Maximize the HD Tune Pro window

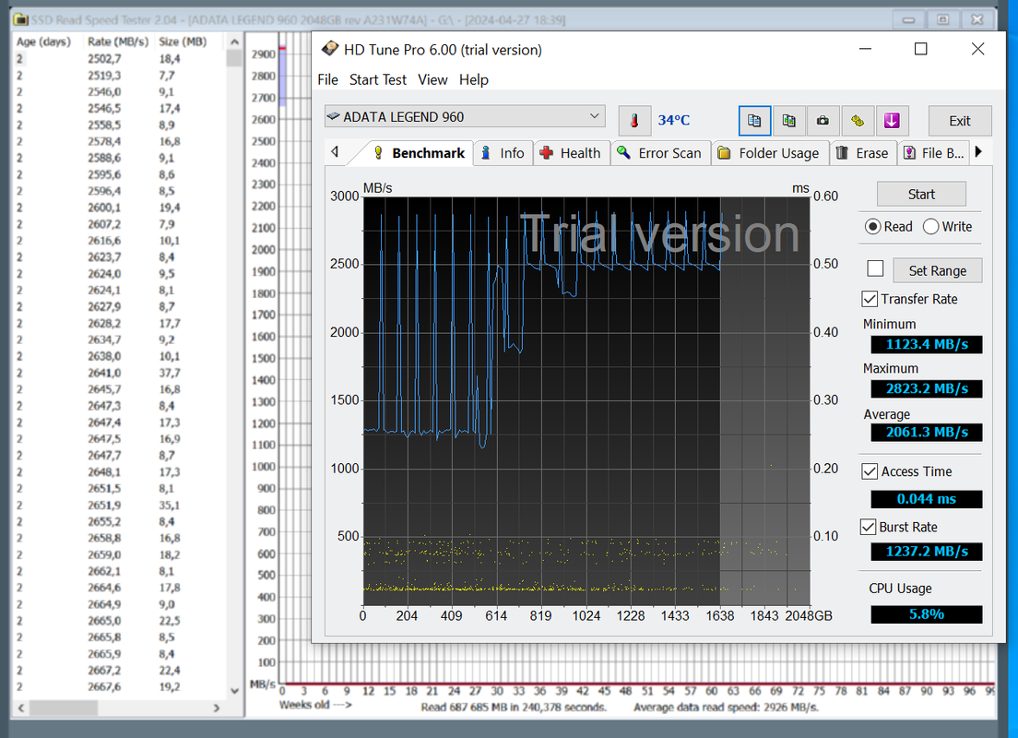920,49
